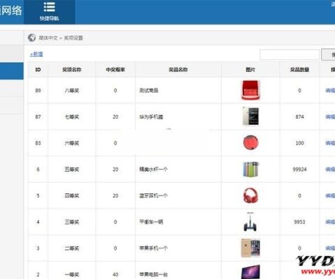335x279 pixels.
Task: View the Huawei phone case image
Action: [251, 116]
